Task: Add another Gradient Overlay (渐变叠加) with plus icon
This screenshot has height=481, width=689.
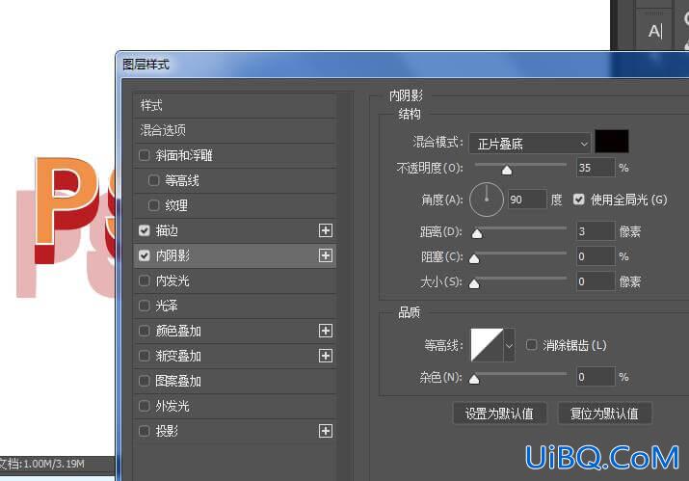Action: (325, 356)
